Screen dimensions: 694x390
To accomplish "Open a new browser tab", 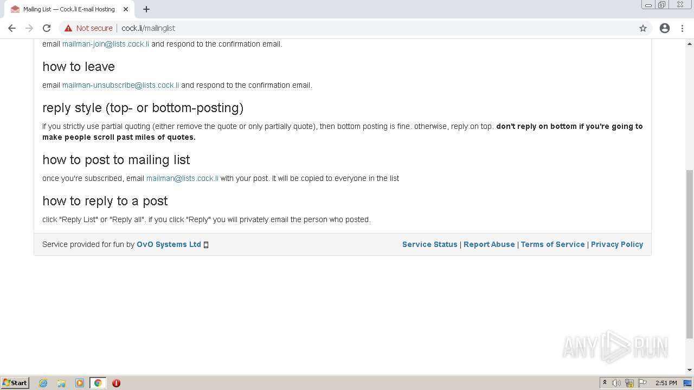I will [146, 9].
